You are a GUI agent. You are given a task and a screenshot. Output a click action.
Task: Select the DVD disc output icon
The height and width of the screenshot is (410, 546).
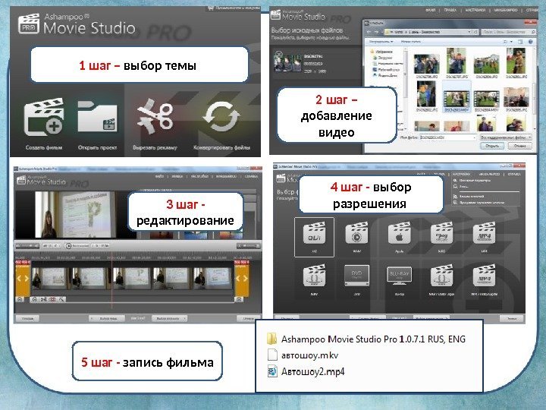point(356,276)
